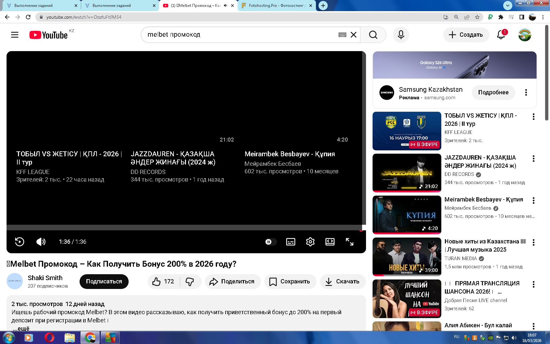Open the on-screen keyboard in search box
Viewport: 550px width, 344px height.
point(342,35)
